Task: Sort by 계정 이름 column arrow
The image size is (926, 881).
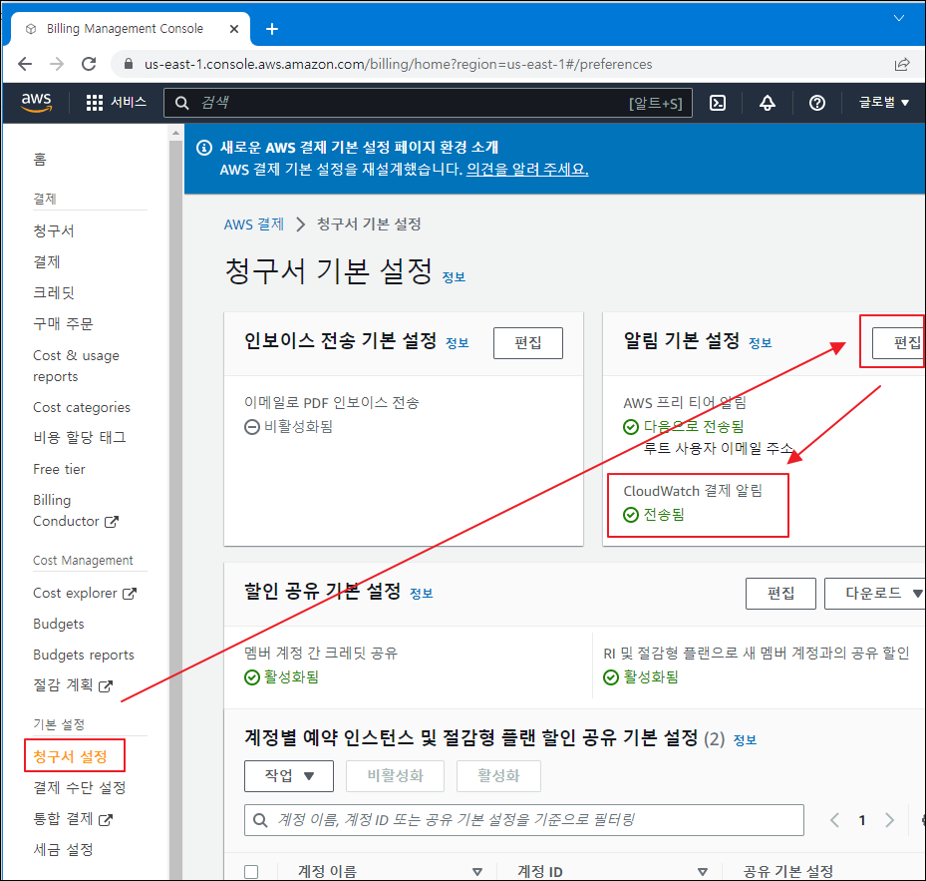Action: (x=477, y=872)
